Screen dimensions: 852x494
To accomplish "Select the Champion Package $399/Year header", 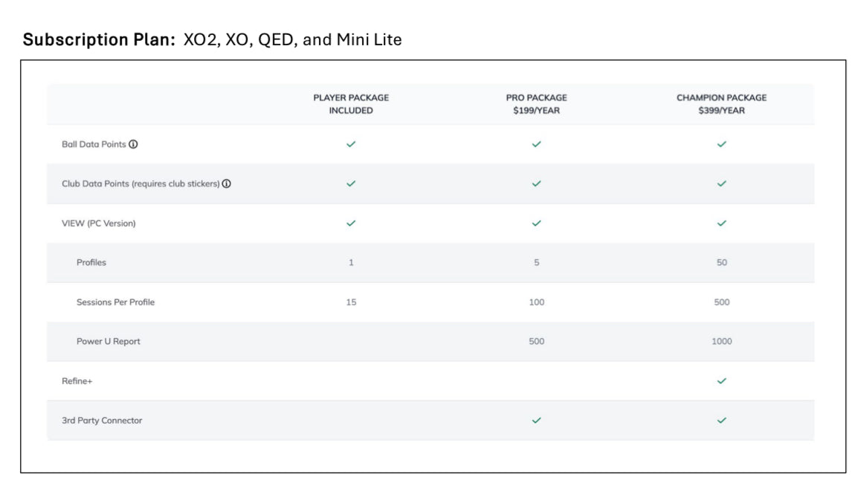I will tap(721, 104).
